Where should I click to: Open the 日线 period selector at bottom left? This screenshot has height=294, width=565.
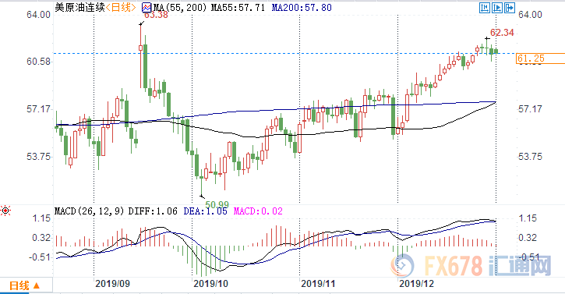pos(25,285)
